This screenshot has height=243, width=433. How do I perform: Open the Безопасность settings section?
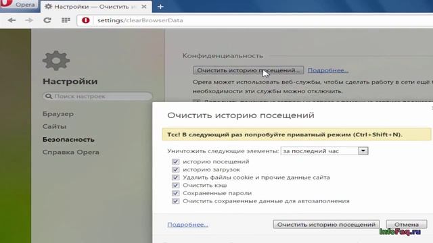click(x=68, y=140)
